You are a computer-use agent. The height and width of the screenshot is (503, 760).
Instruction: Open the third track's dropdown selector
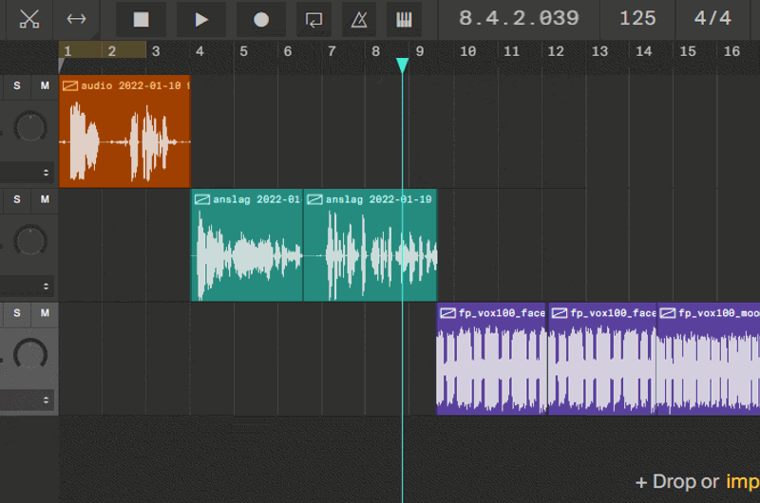pos(46,401)
